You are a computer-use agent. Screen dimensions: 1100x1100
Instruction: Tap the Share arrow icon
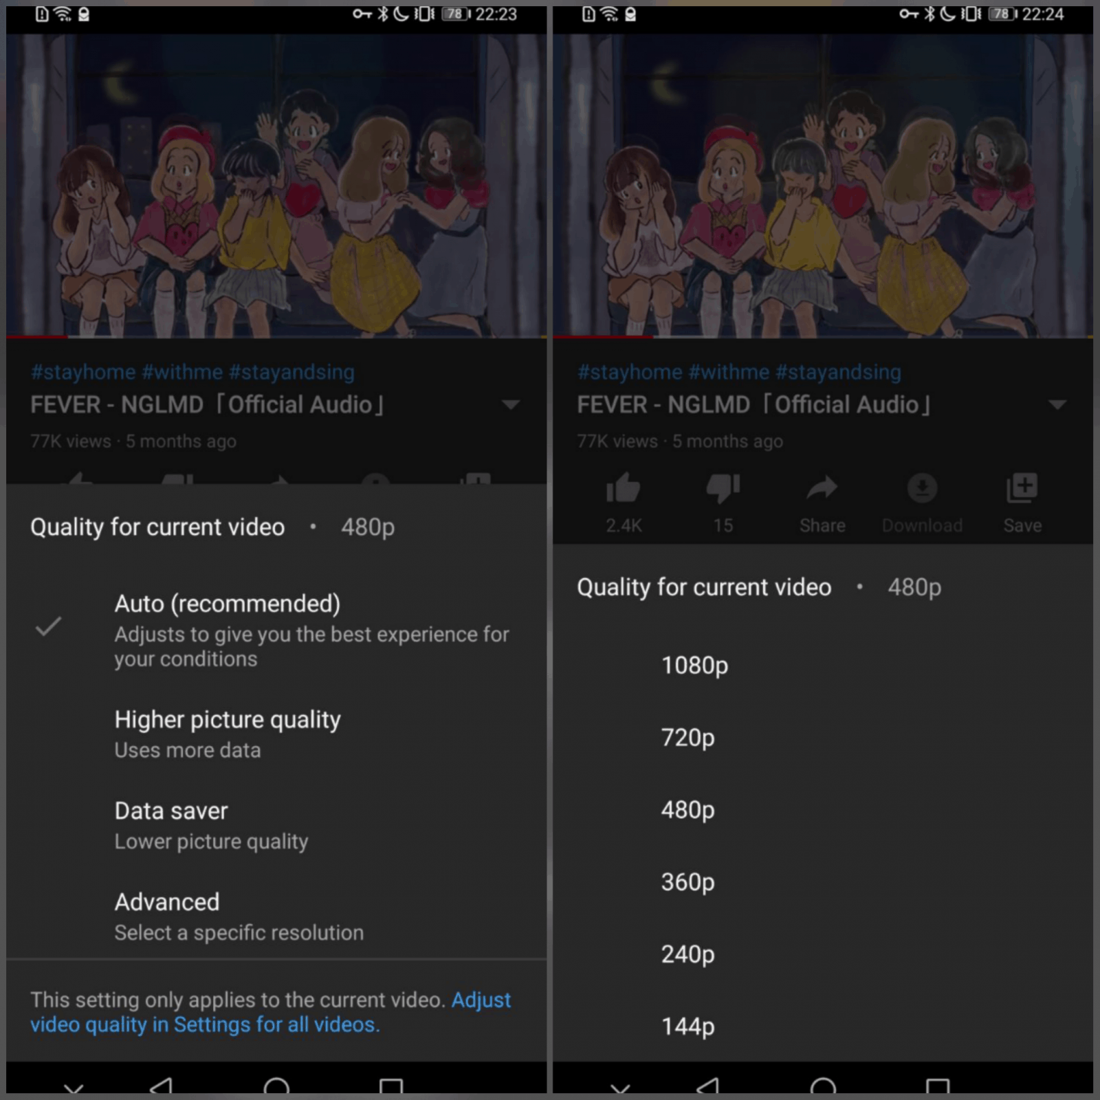(x=822, y=489)
